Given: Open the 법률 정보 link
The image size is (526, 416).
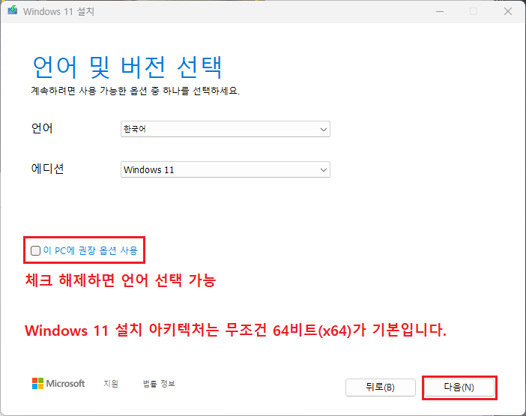Looking at the screenshot, I should (x=159, y=384).
